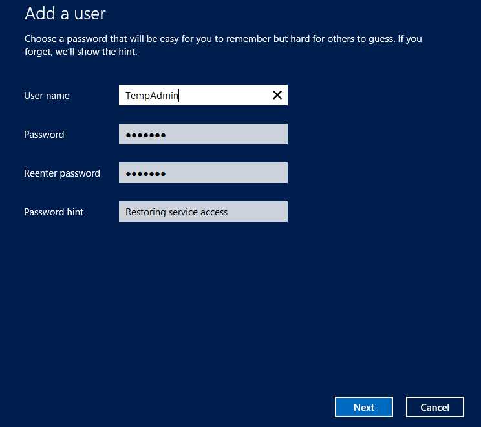Focus the Reenter password field
The image size is (481, 427).
tap(203, 173)
